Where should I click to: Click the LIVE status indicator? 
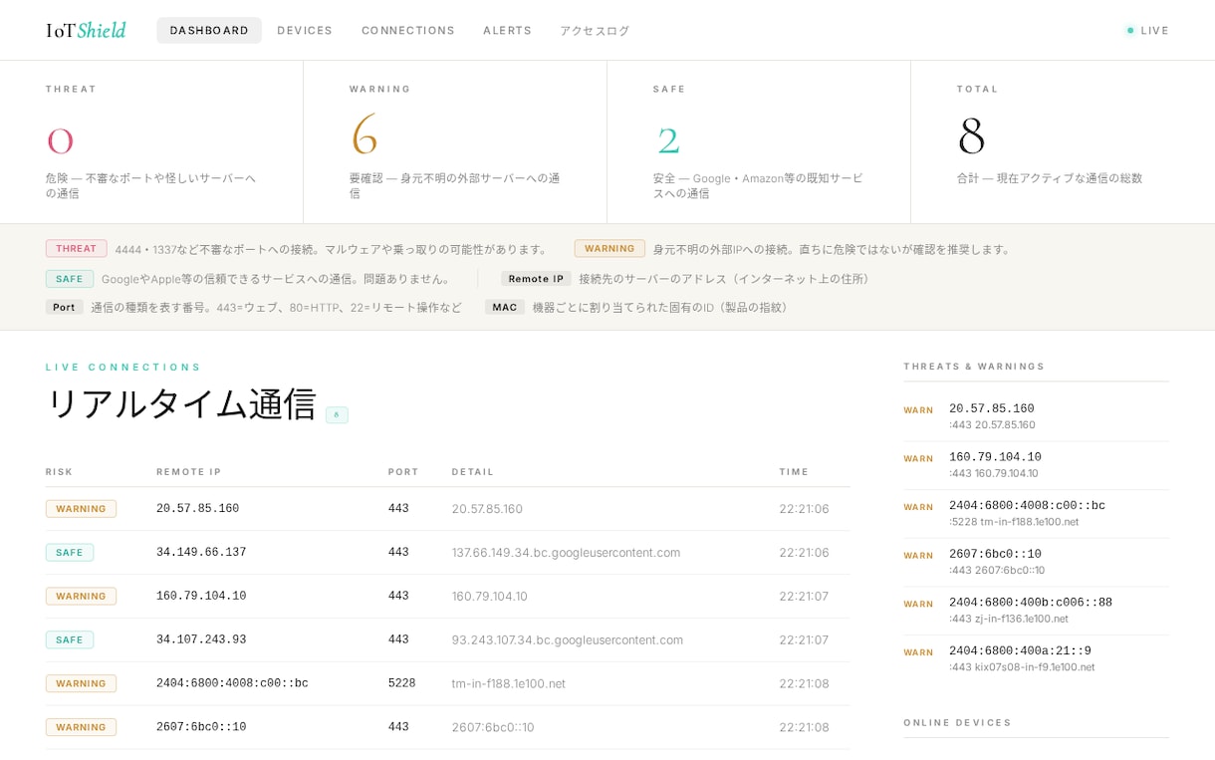tap(1147, 30)
